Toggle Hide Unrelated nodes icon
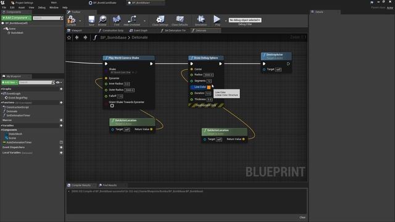 pos(131,20)
